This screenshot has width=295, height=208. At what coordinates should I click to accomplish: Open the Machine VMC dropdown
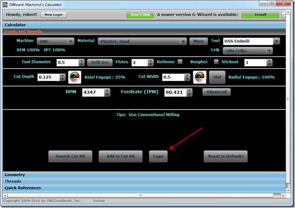click(55, 41)
